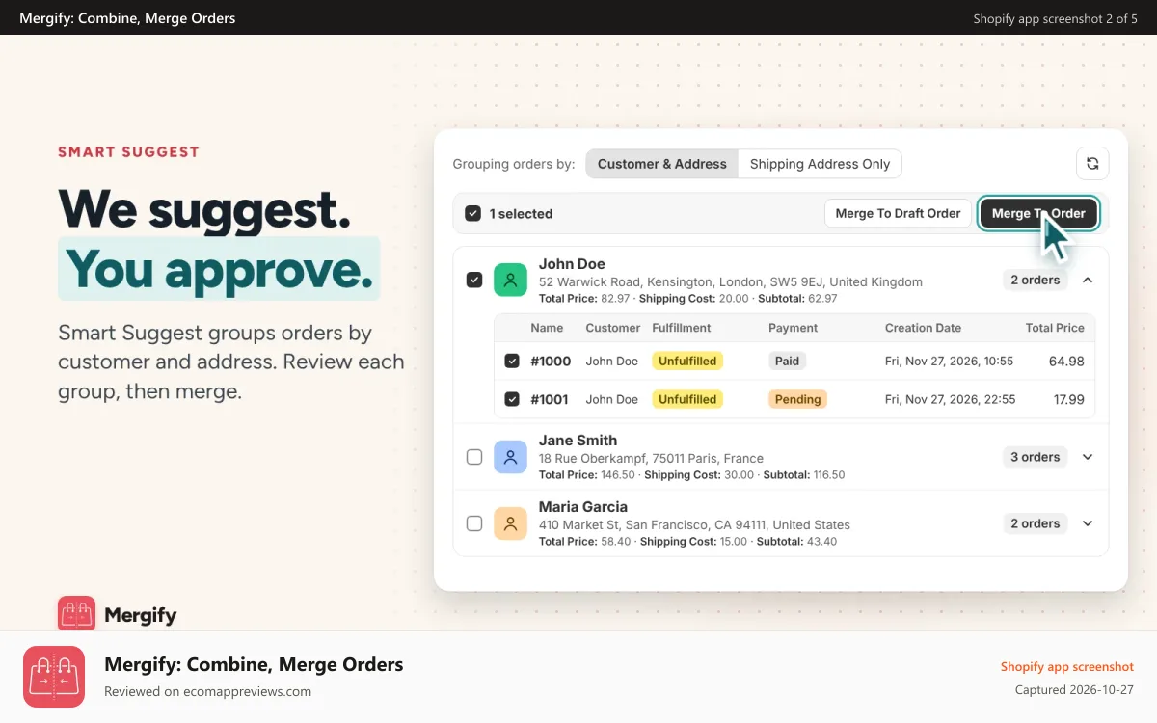Click the orange 'Shopify app screenshot' footer label

pos(1067,667)
